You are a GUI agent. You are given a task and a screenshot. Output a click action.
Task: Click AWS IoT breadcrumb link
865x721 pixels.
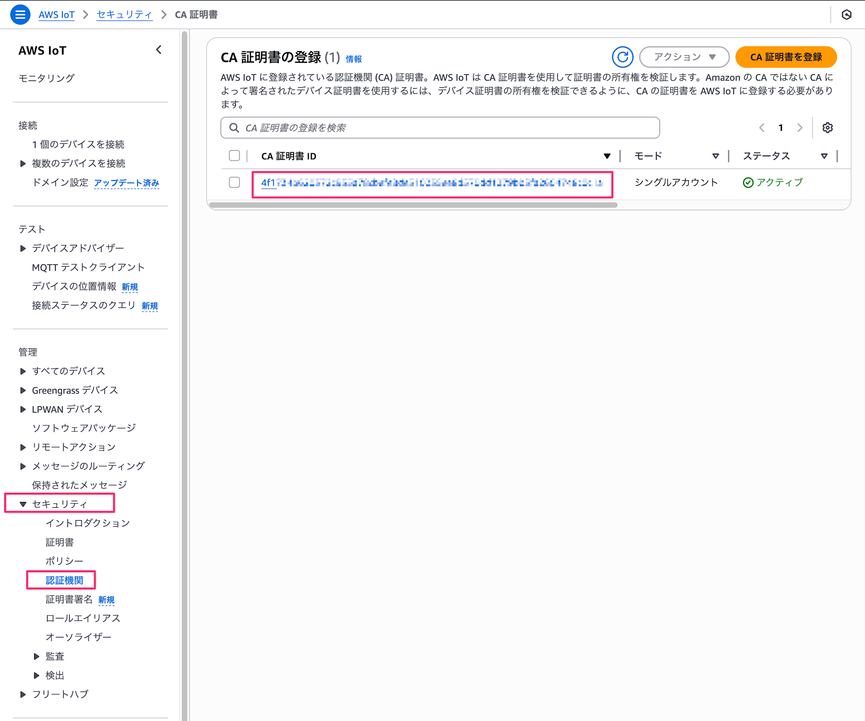(56, 15)
